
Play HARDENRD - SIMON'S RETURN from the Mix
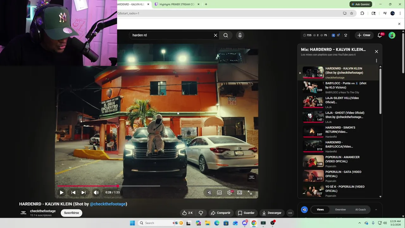pyautogui.click(x=339, y=132)
